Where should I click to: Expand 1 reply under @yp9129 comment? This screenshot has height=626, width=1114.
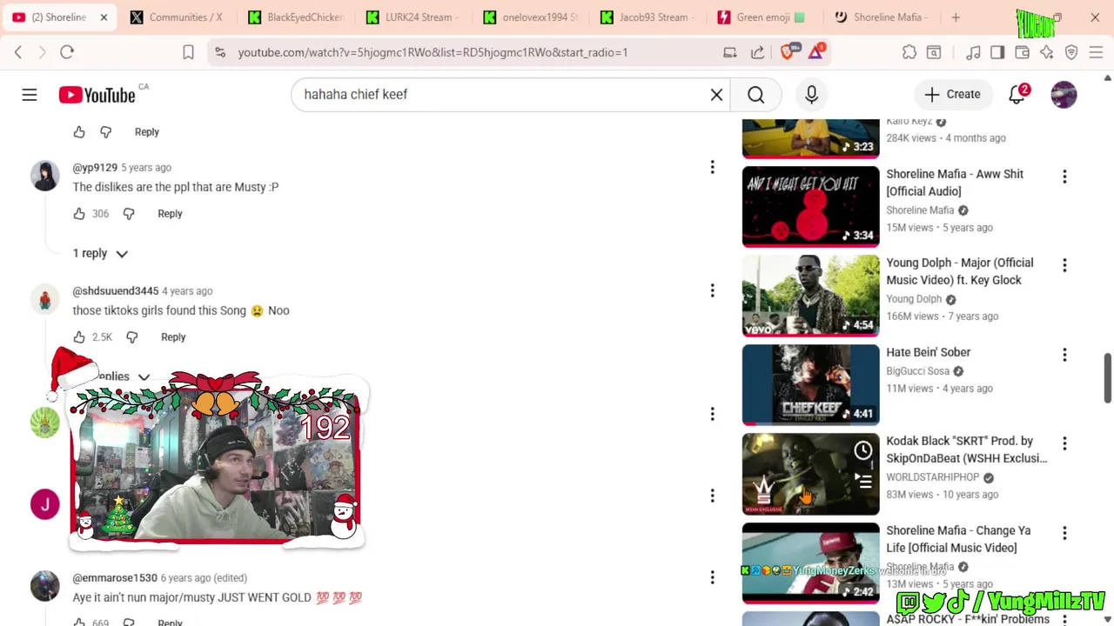click(100, 253)
